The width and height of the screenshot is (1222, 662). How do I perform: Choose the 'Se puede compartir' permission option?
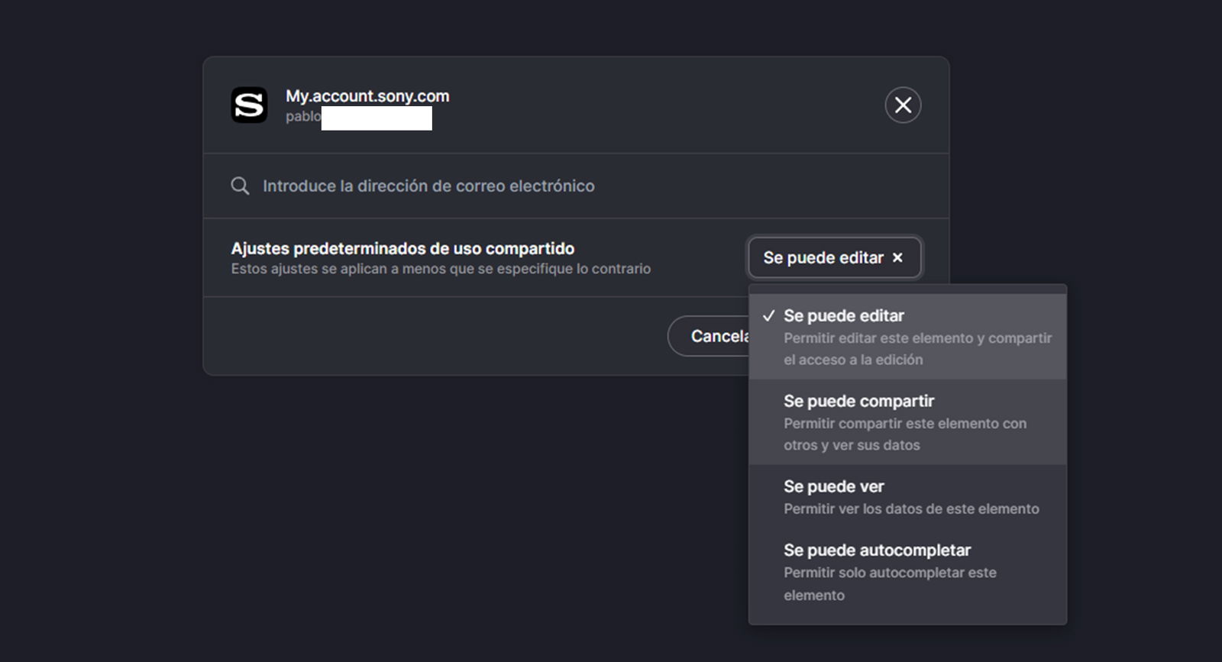907,422
